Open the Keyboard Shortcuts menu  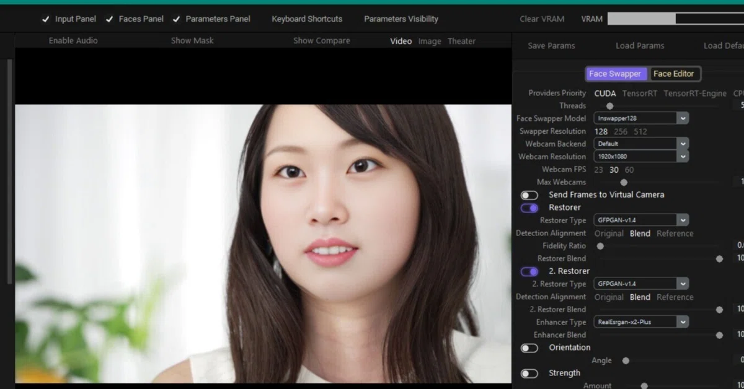(307, 19)
